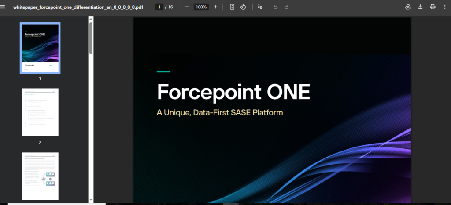Select the page 1 thumbnail
Image resolution: width=451 pixels, height=205 pixels.
point(40,48)
